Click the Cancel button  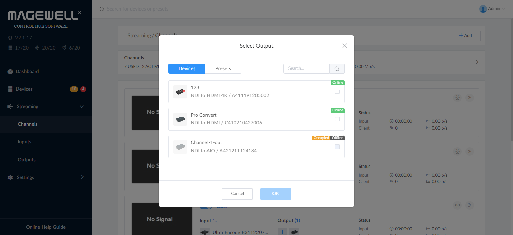click(x=237, y=194)
